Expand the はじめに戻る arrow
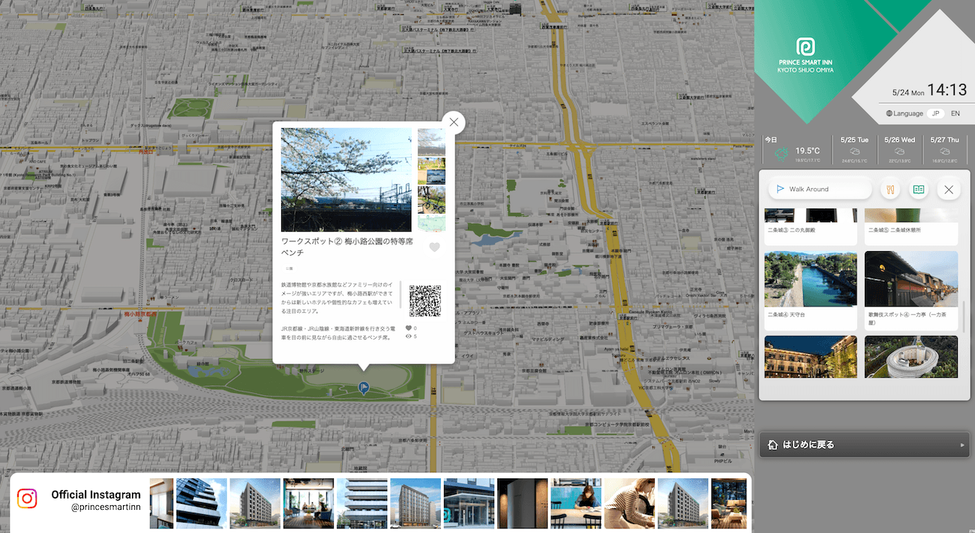This screenshot has height=533, width=975. pos(963,445)
